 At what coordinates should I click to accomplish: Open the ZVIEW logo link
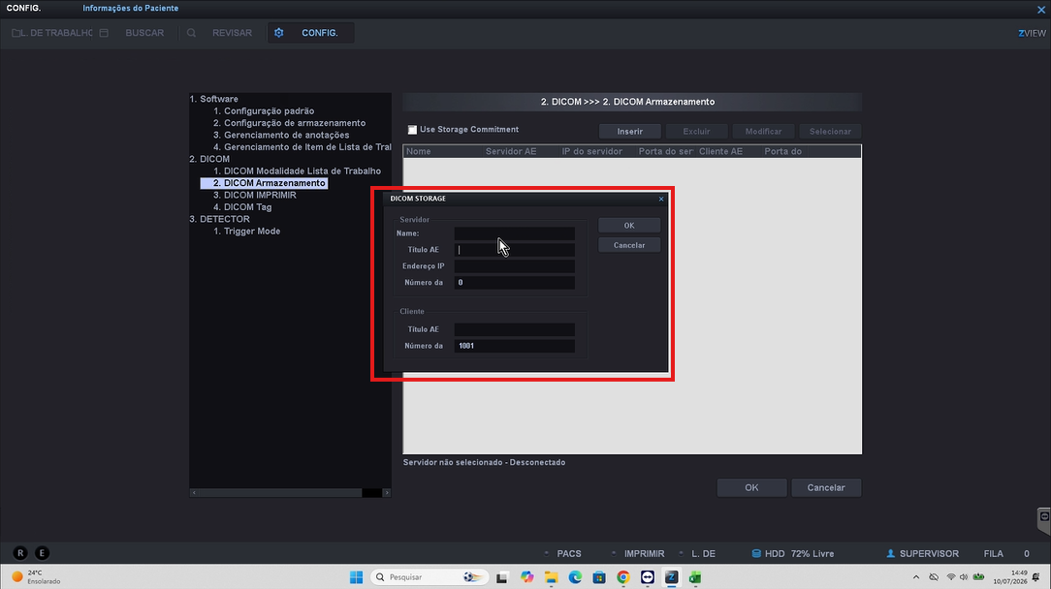pyautogui.click(x=1032, y=33)
